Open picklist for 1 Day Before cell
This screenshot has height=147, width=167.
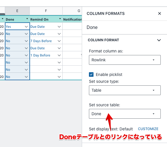coord(59,55)
